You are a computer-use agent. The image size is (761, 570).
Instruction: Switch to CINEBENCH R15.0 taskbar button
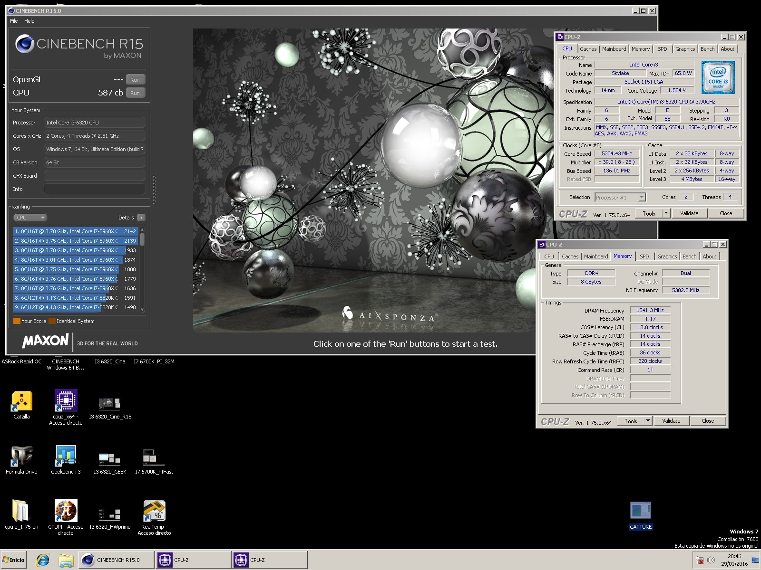117,560
